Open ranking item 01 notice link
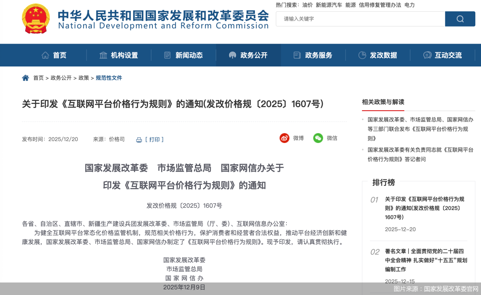481x295 pixels. pos(424,208)
